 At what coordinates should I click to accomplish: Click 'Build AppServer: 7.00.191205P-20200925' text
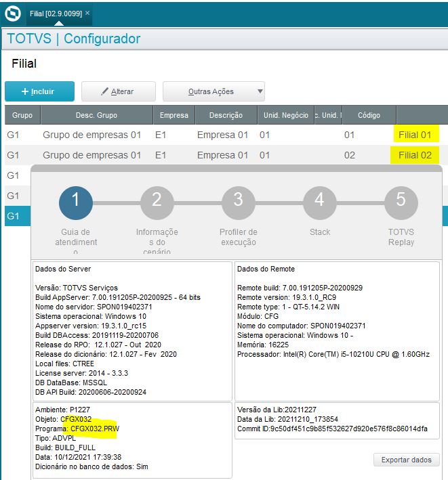104,297
